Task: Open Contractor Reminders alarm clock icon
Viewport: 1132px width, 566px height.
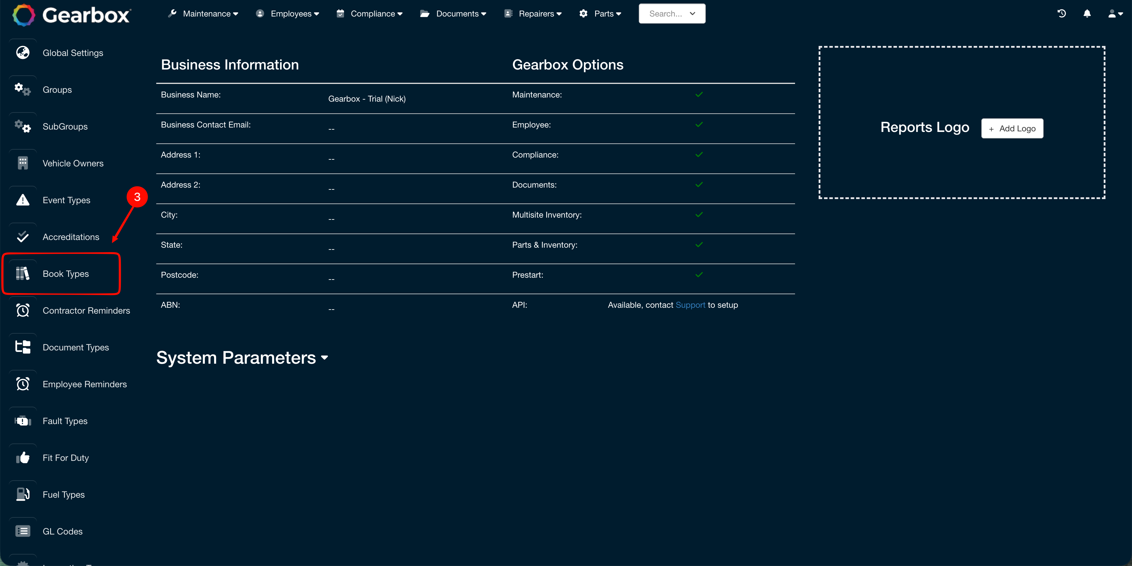Action: click(x=23, y=310)
